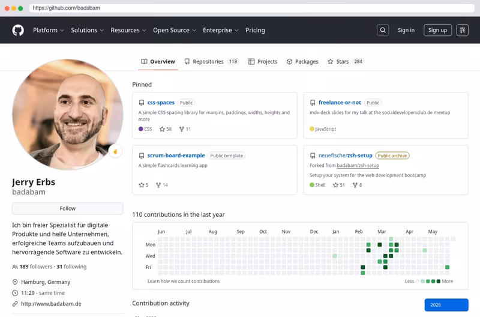480x317 pixels.
Task: Visit http://www.badabam.de website link
Action: coord(51,304)
